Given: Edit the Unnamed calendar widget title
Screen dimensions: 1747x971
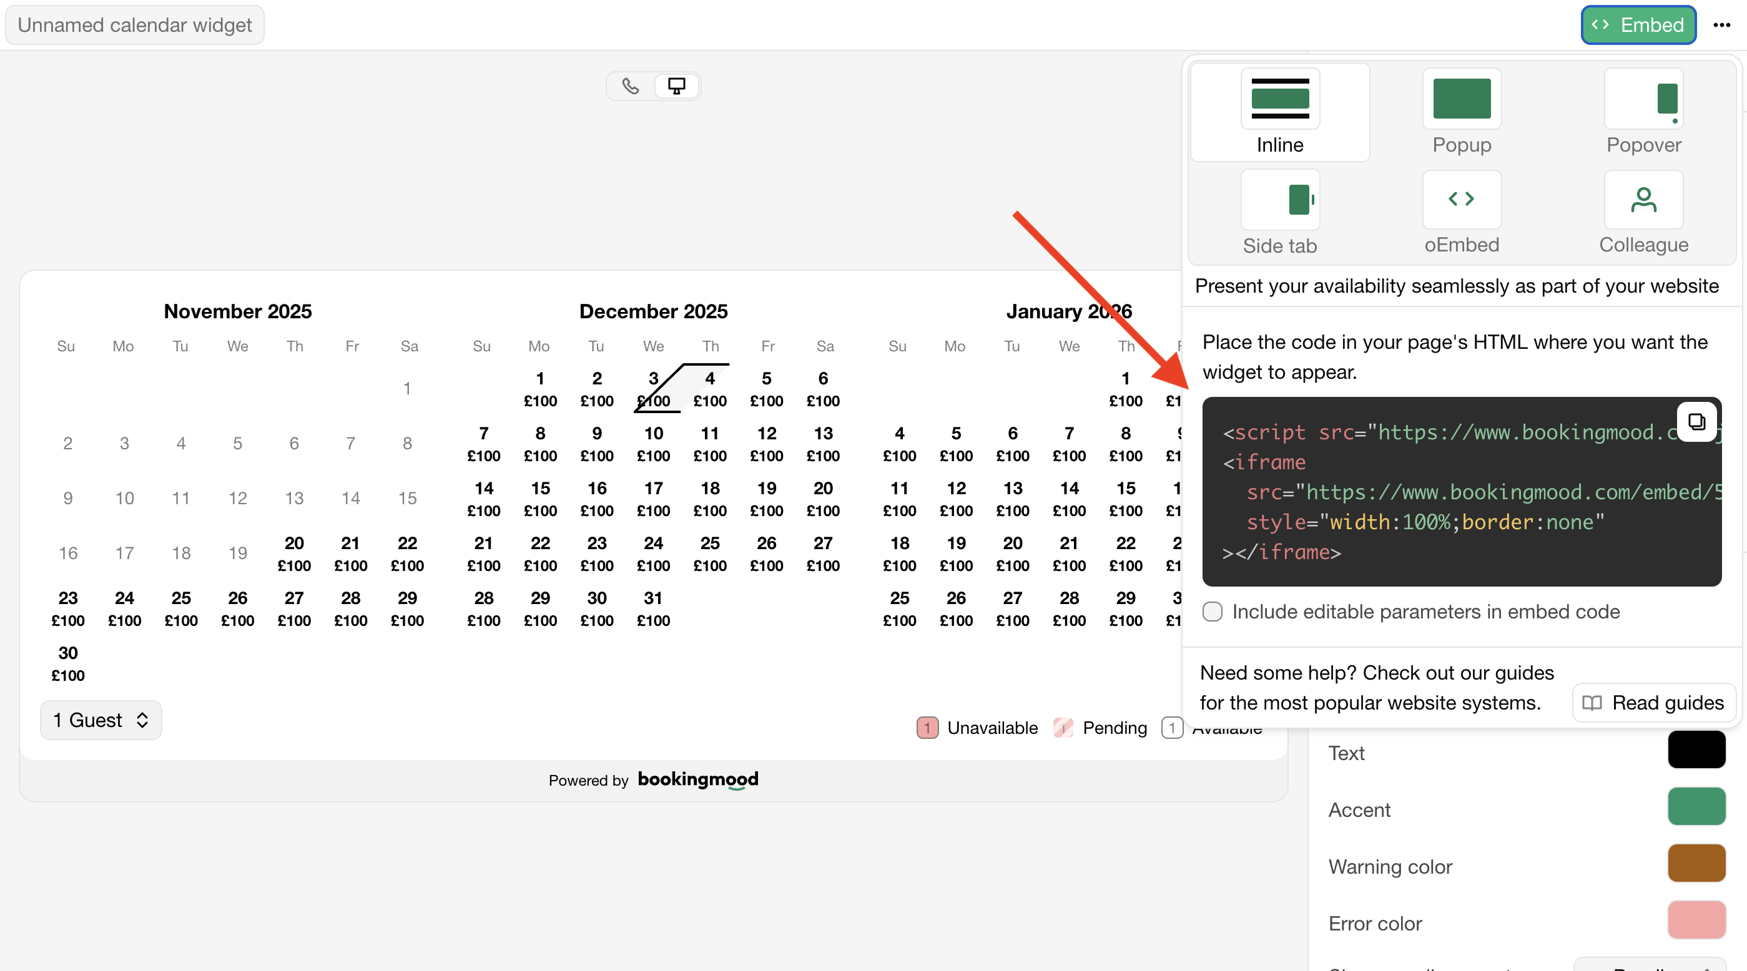Looking at the screenshot, I should [134, 25].
